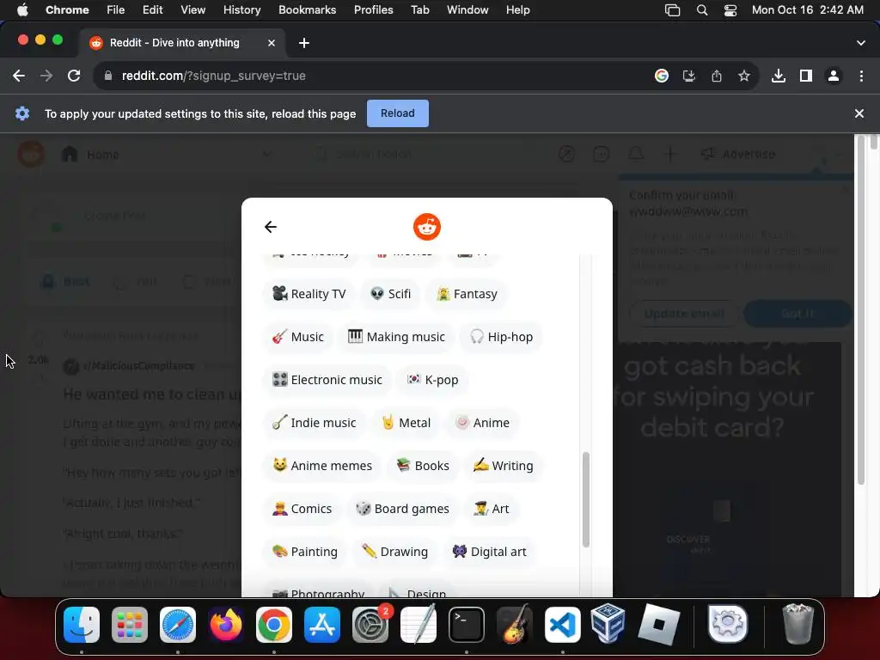Choose the K-pop interest chip

click(432, 380)
